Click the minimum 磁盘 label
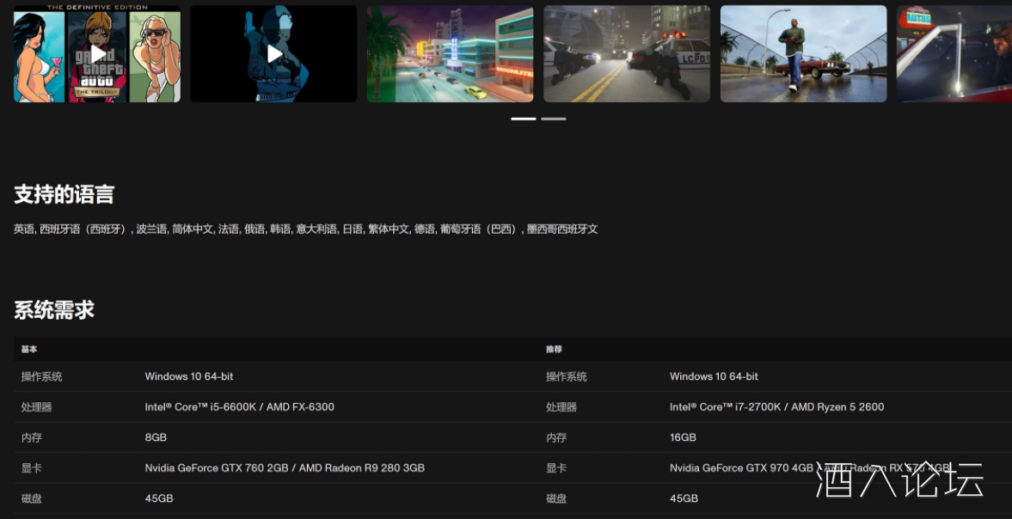The height and width of the screenshot is (519, 1012). coord(32,498)
